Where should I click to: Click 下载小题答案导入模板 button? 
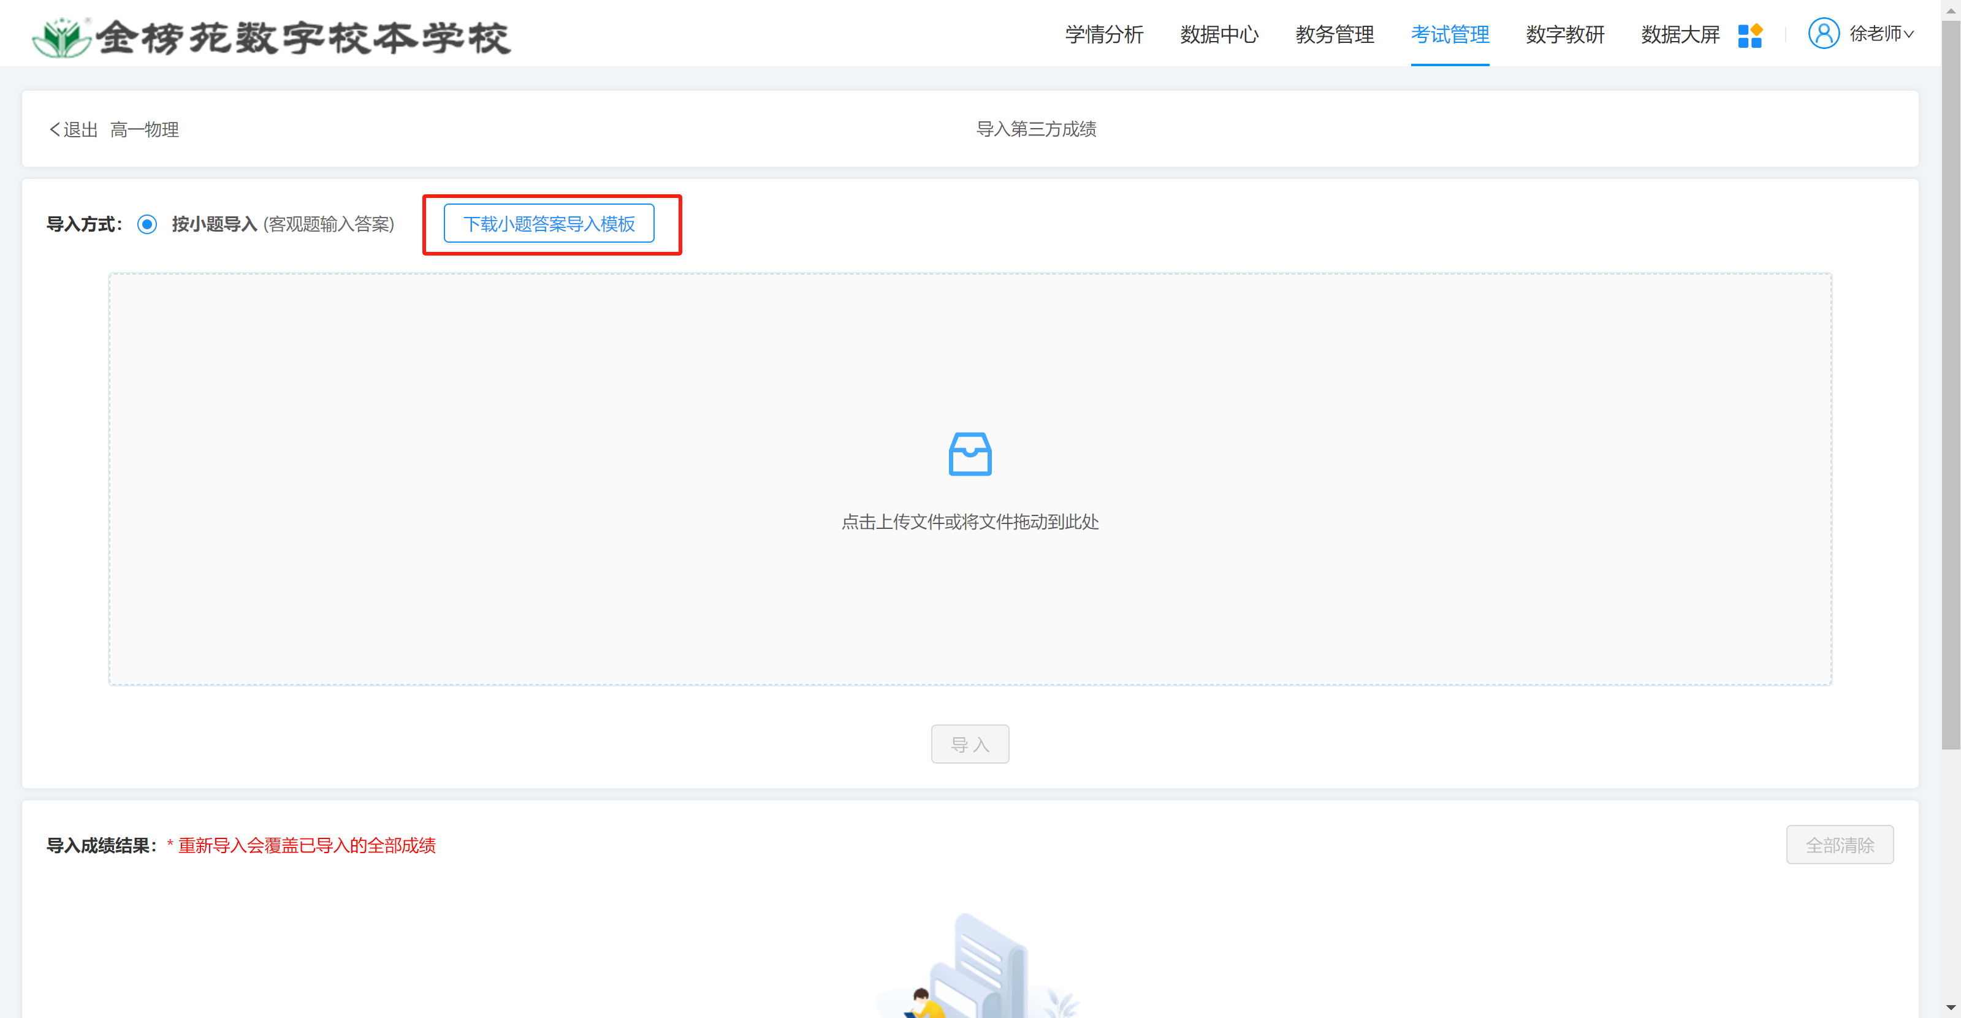pyautogui.click(x=549, y=224)
